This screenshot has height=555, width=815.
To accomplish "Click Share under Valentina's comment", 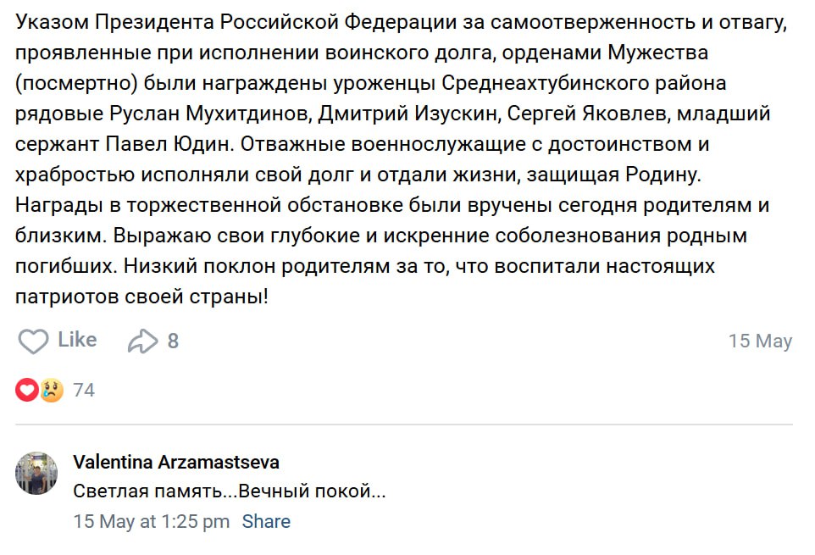I will (266, 521).
